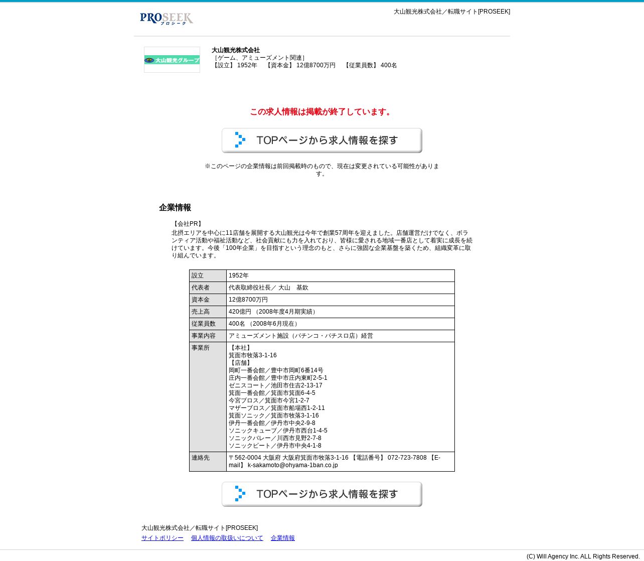This screenshot has width=644, height=561.
Task: Click the 代表取締役社長／大山 基欽 cell
Action: 341,288
